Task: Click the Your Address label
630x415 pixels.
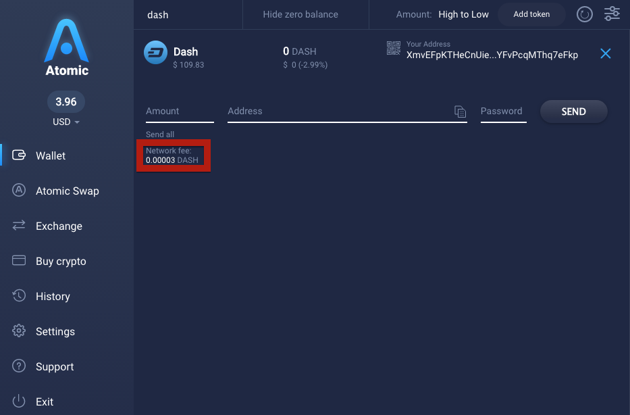Action: [428, 44]
